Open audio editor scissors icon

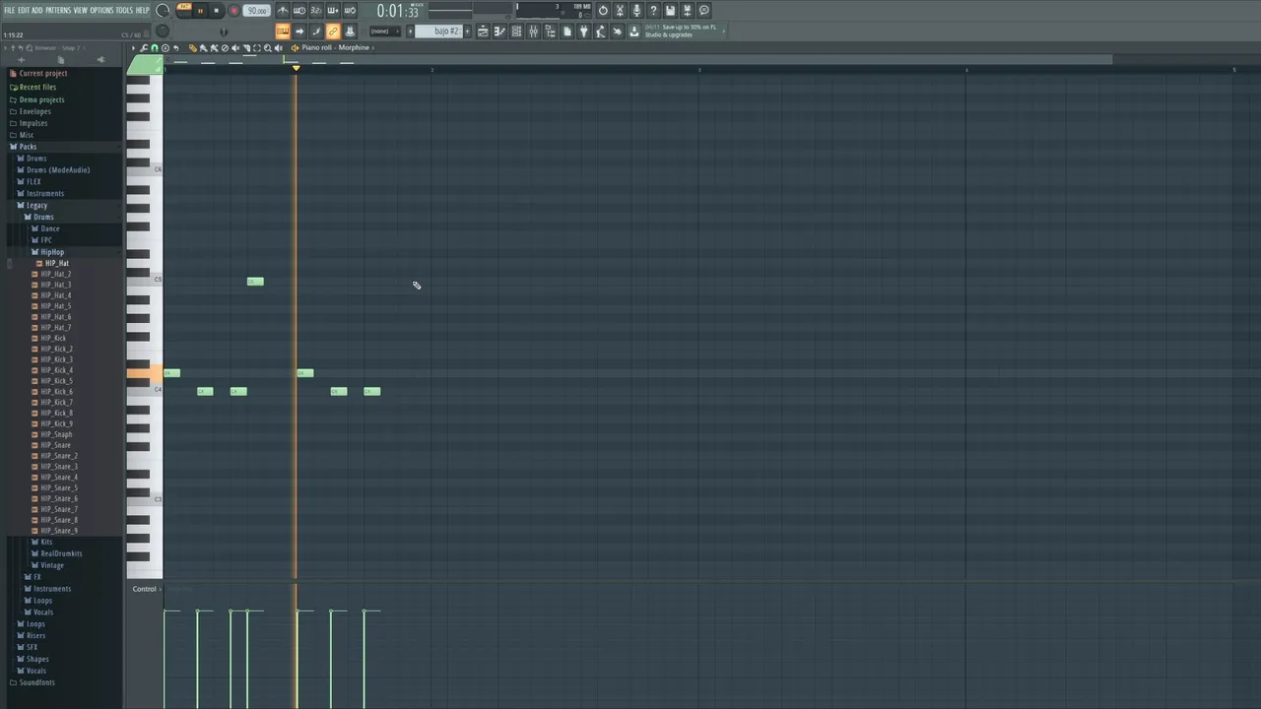(x=620, y=11)
